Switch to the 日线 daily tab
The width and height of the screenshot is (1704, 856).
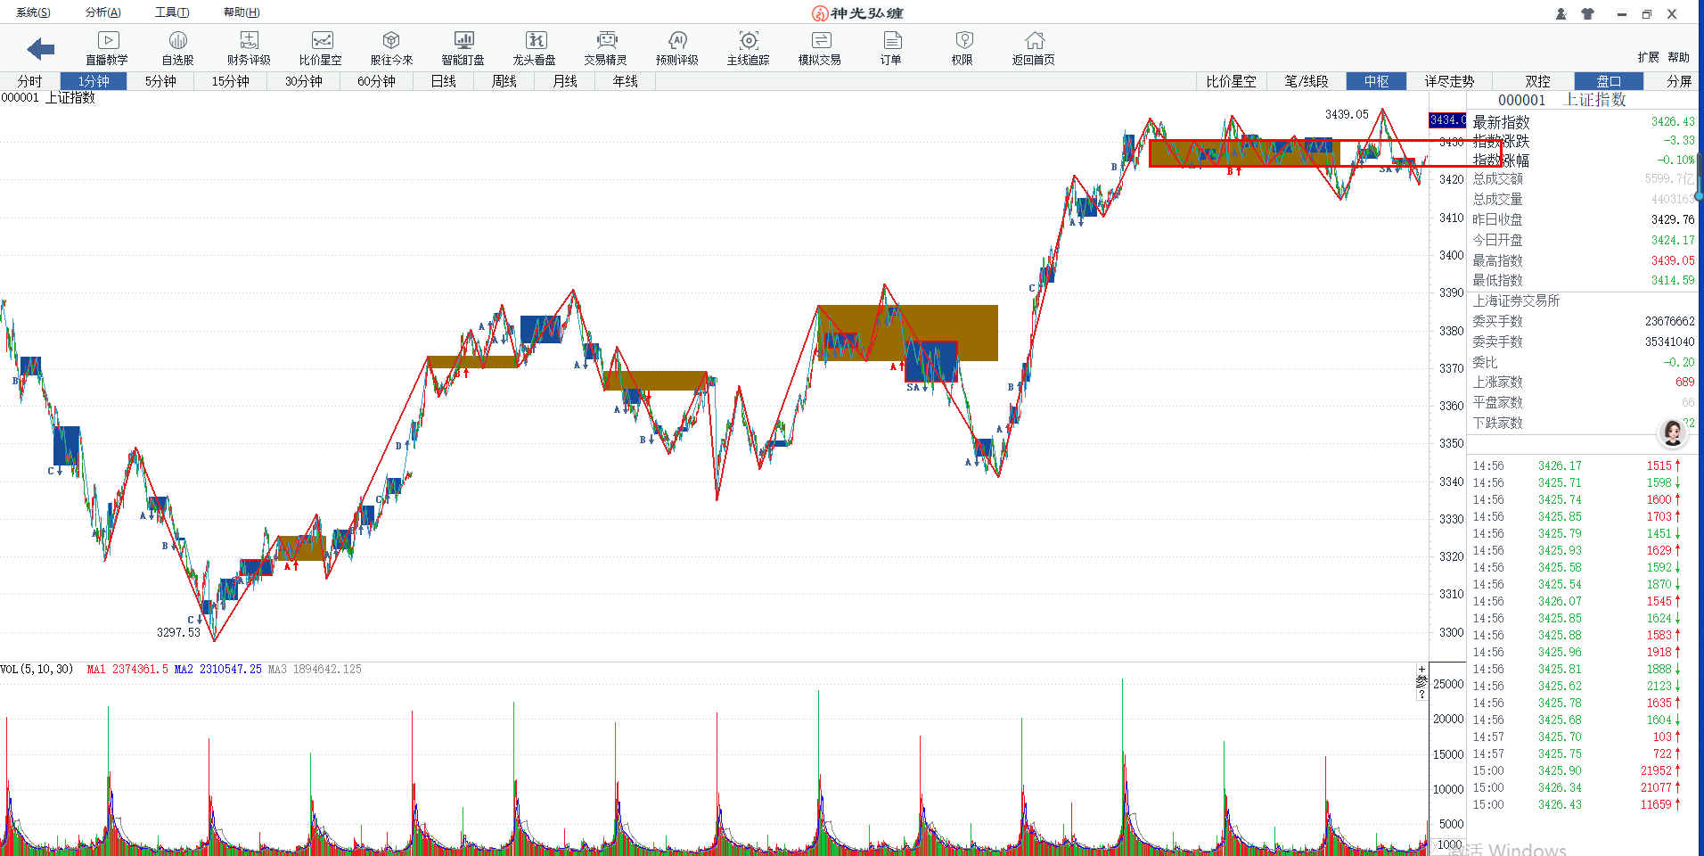pyautogui.click(x=443, y=81)
